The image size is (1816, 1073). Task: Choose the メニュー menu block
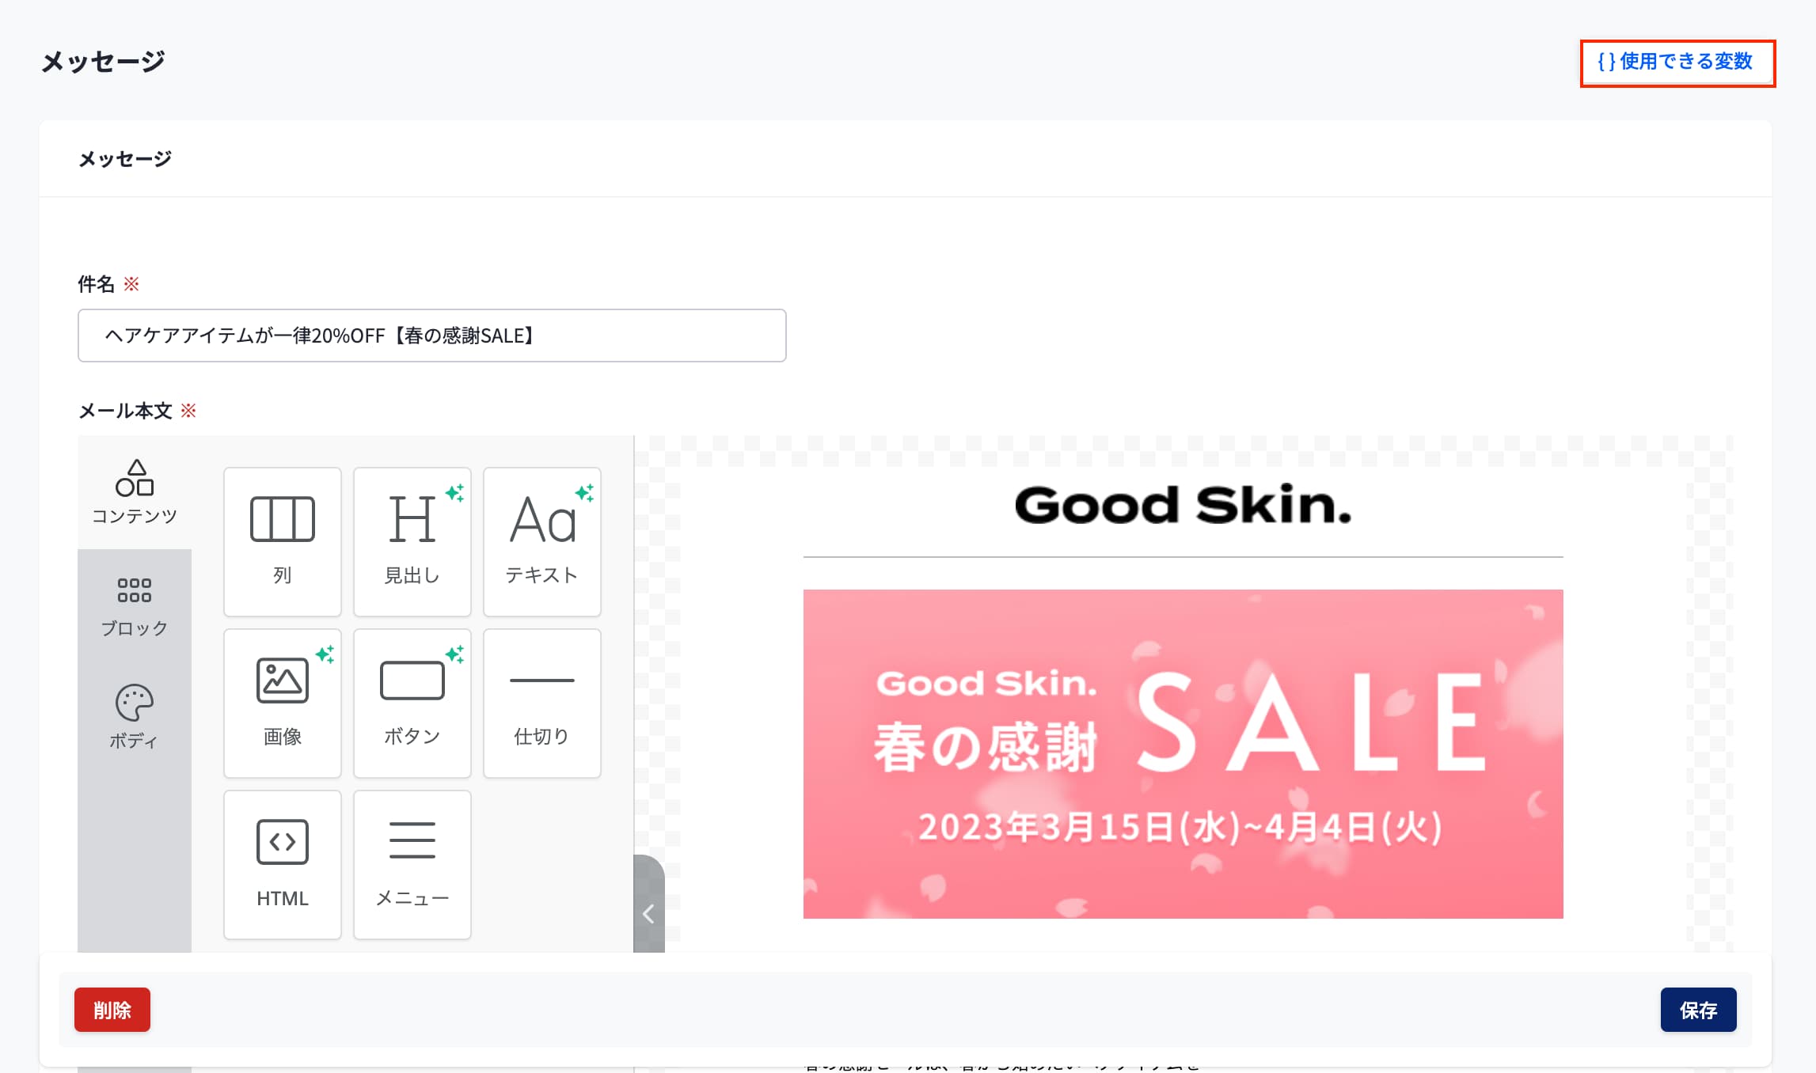pyautogui.click(x=412, y=865)
